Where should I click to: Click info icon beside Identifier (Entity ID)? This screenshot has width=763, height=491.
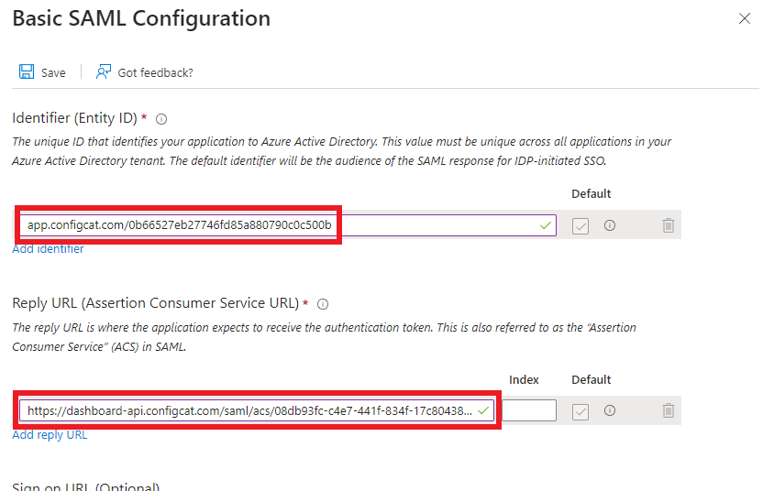[x=161, y=119]
